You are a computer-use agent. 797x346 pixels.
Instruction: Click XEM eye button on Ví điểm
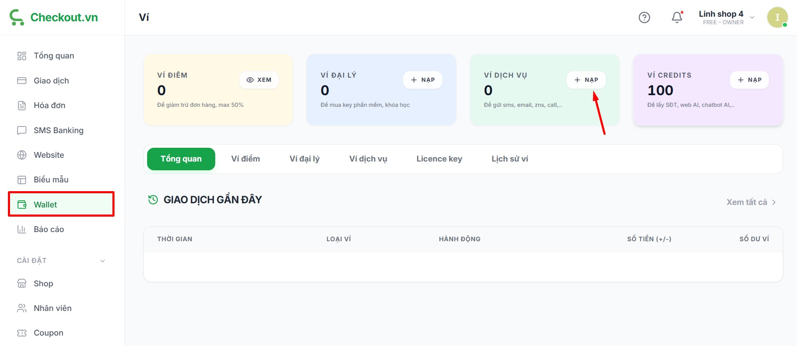click(259, 80)
